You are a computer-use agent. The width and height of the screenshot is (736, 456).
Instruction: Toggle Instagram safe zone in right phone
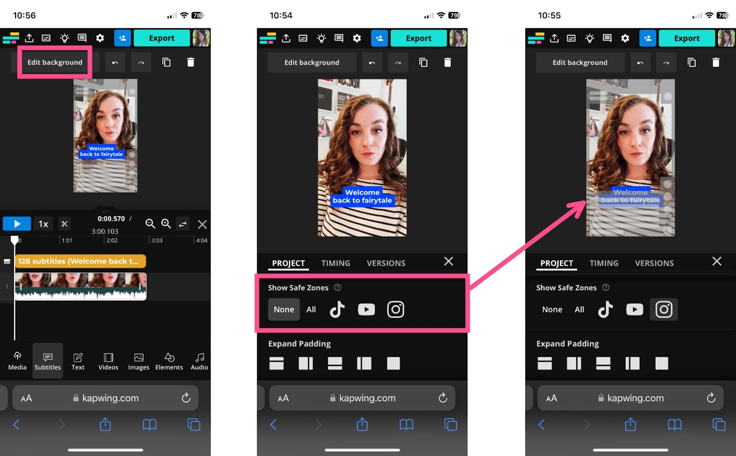pos(664,309)
